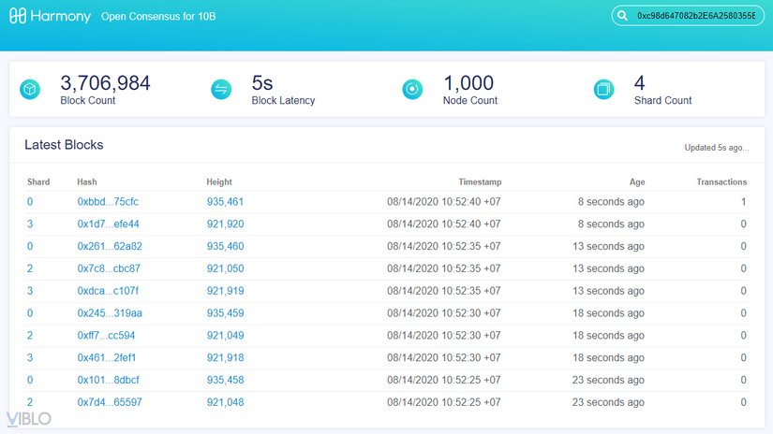Click '8 seconds ago' in the 0x1d7...efe44 row
773x434 pixels.
click(611, 224)
